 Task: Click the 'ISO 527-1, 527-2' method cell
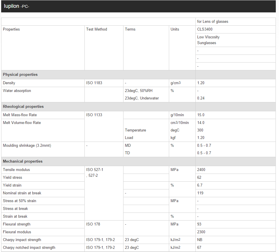(104, 193)
